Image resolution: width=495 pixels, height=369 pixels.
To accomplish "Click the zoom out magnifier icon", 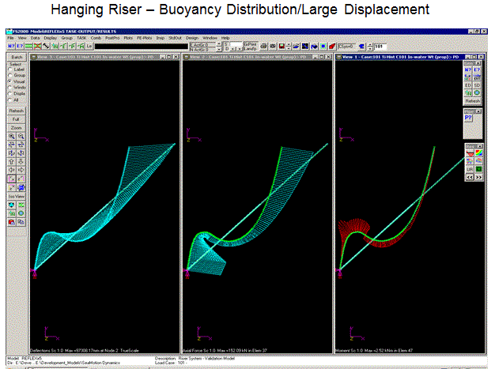I will pos(21,136).
